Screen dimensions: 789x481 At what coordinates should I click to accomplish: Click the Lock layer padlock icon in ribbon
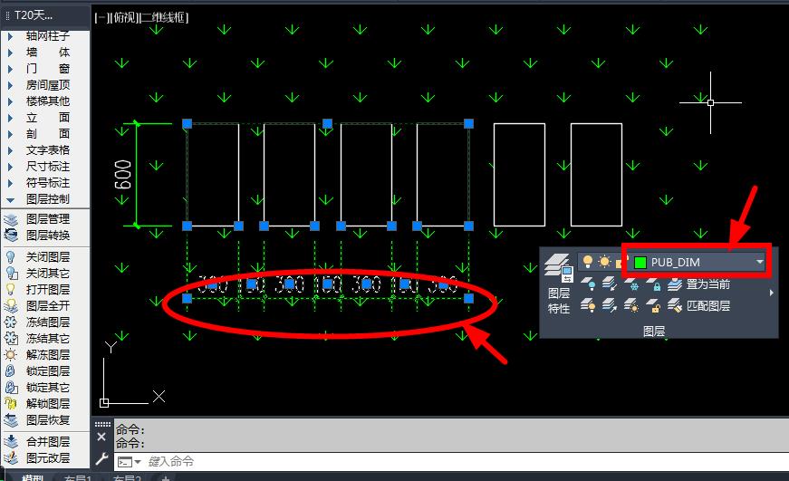[654, 284]
